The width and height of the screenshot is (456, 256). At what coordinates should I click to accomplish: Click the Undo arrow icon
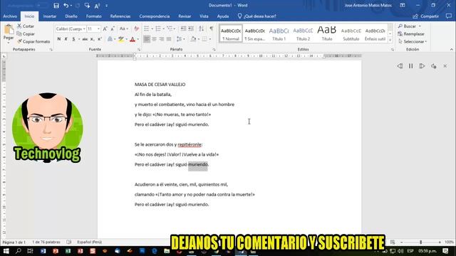66,6
